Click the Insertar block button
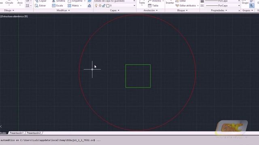This screenshot has height=145, width=259. pyautogui.click(x=170, y=3)
